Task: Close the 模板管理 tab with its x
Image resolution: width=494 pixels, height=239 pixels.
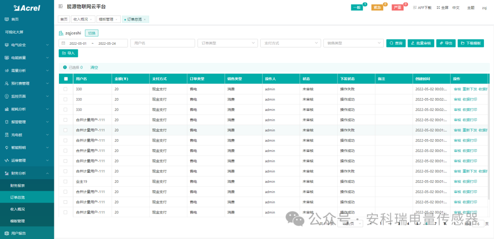Action: pos(116,20)
